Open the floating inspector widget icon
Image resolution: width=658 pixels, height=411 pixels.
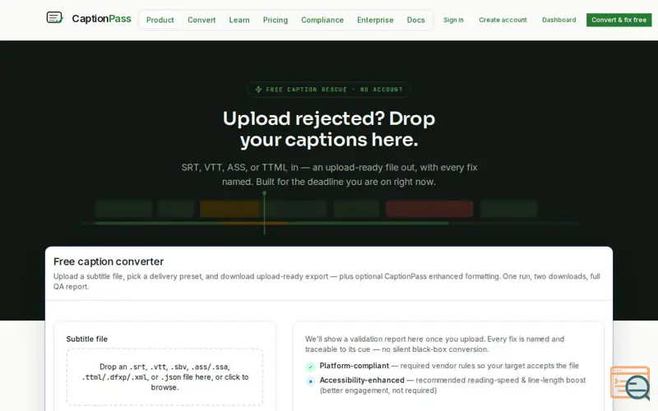coord(630,383)
